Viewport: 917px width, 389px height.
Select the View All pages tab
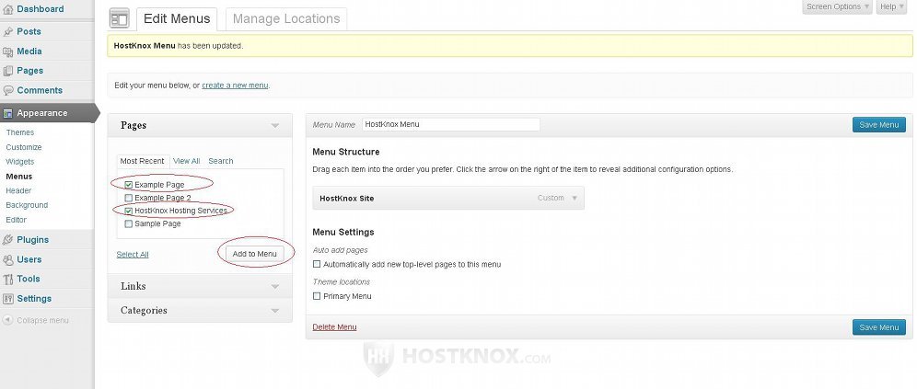point(187,161)
